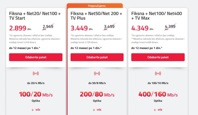Expand VIŠE details in the TV Max package

[160, 110]
